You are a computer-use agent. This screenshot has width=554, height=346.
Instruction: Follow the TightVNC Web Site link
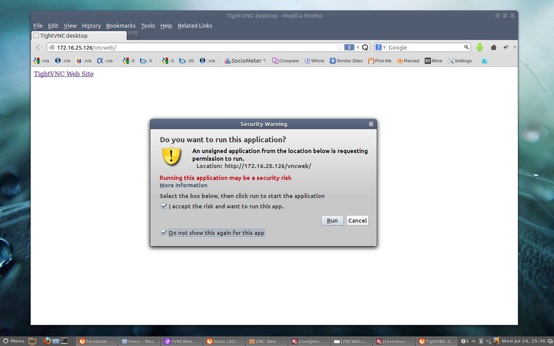pyautogui.click(x=63, y=74)
